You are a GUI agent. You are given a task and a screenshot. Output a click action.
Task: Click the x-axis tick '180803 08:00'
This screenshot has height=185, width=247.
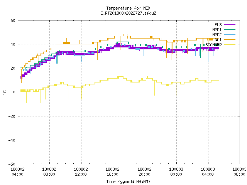(x=239, y=172)
